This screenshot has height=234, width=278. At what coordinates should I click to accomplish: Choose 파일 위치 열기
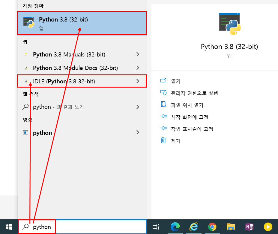point(187,105)
